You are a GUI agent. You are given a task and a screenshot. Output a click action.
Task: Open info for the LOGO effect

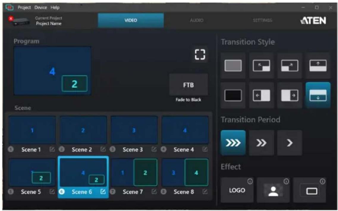click(x=250, y=182)
